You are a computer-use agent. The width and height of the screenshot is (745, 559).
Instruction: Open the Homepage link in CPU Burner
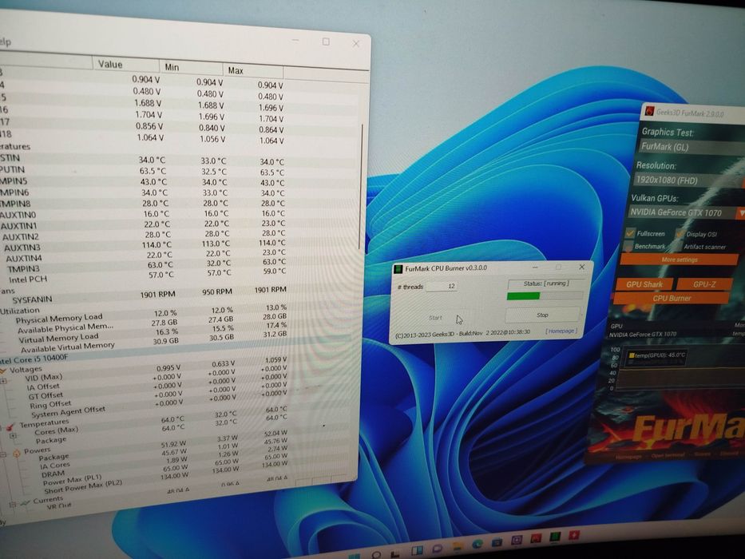[561, 331]
